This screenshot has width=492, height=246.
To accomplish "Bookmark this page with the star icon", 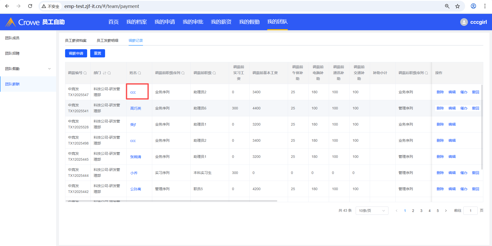I will (x=457, y=6).
